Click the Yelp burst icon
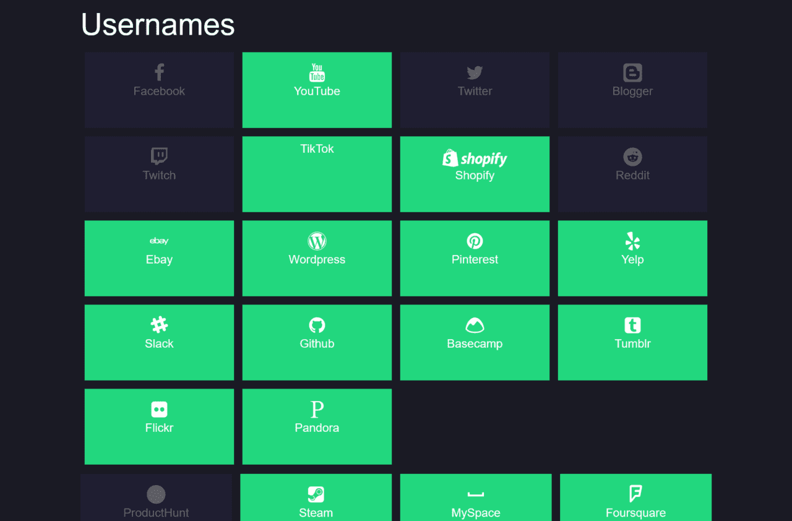792x521 pixels. click(632, 241)
